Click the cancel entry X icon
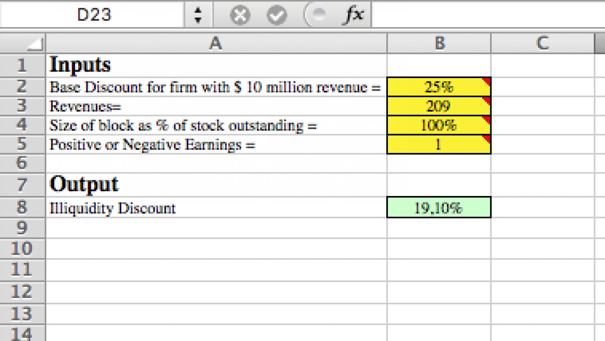605x341 pixels. click(x=240, y=15)
